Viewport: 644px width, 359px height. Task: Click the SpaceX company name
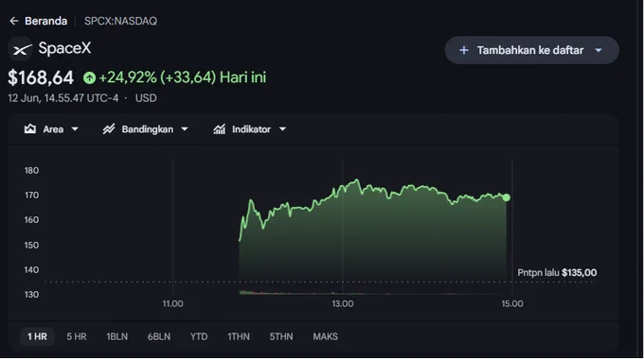[x=64, y=48]
